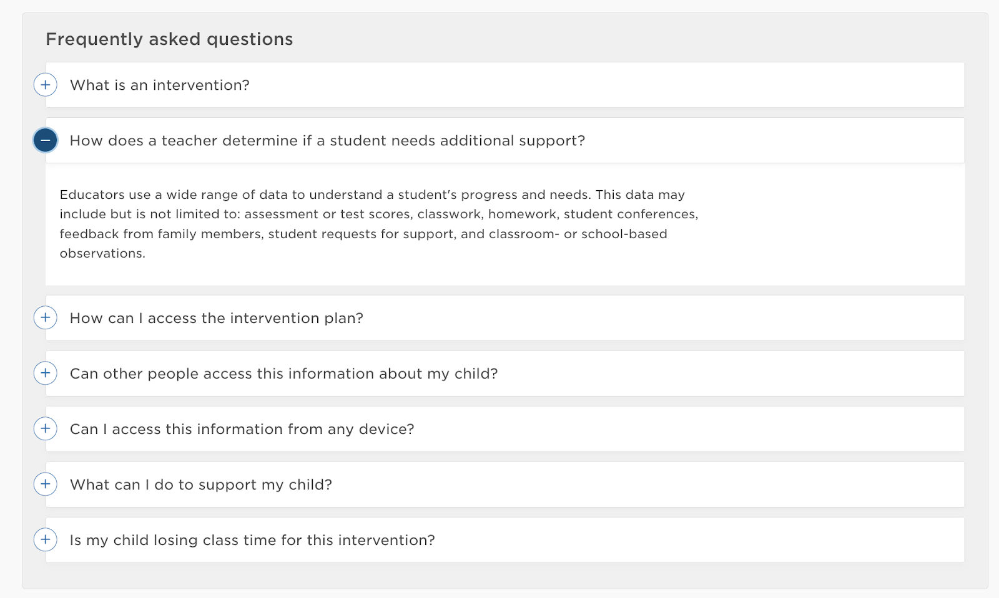Click the plus icon for 'Is my child losing class time'
This screenshot has height=598, width=999.
point(46,539)
